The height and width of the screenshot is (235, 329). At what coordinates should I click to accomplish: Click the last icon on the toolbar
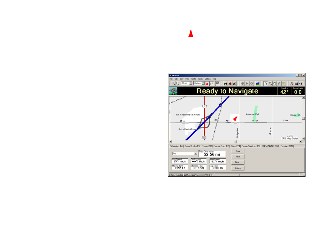click(301, 83)
